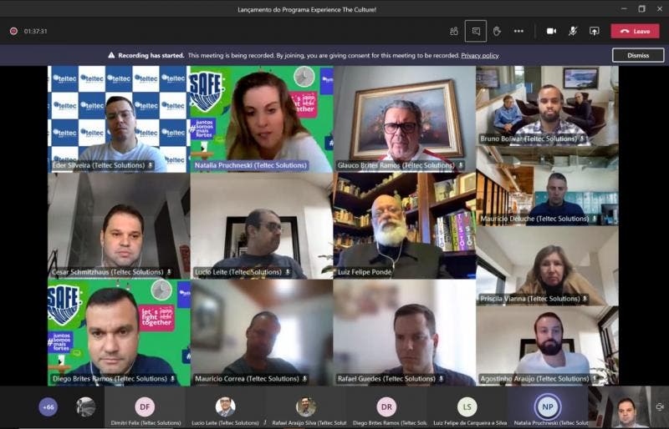The width and height of the screenshot is (669, 429).
Task: Click mic icon on Diego Brites Ramos tile label
Action: (172, 378)
